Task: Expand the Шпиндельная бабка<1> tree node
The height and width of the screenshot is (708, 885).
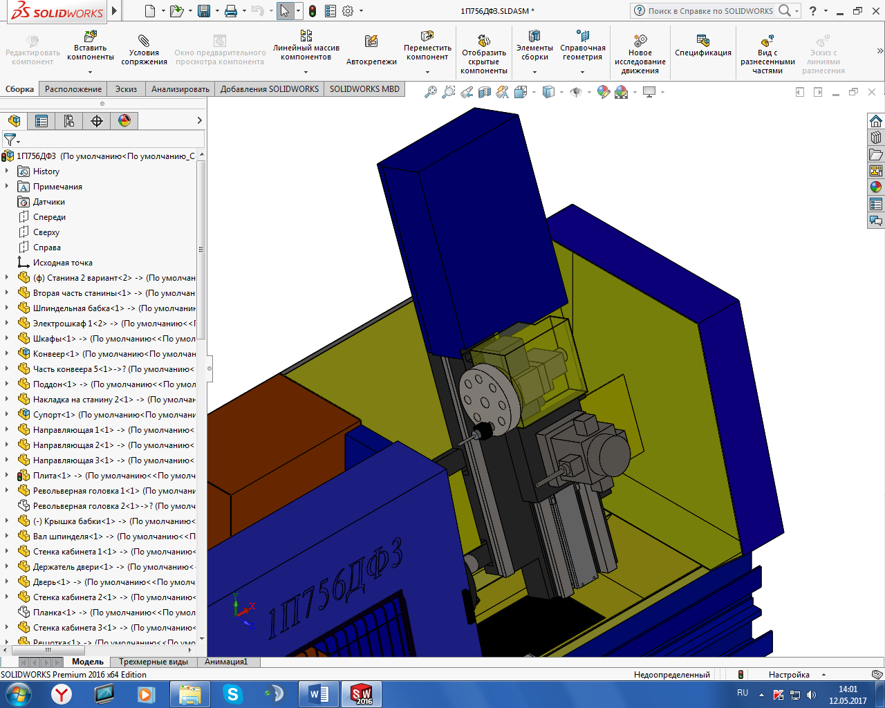Action: tap(7, 308)
